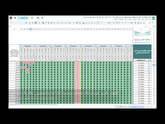Viewport: 165px width, 124px height.
Task: Open vertical align dropdown
Action: point(66,23)
